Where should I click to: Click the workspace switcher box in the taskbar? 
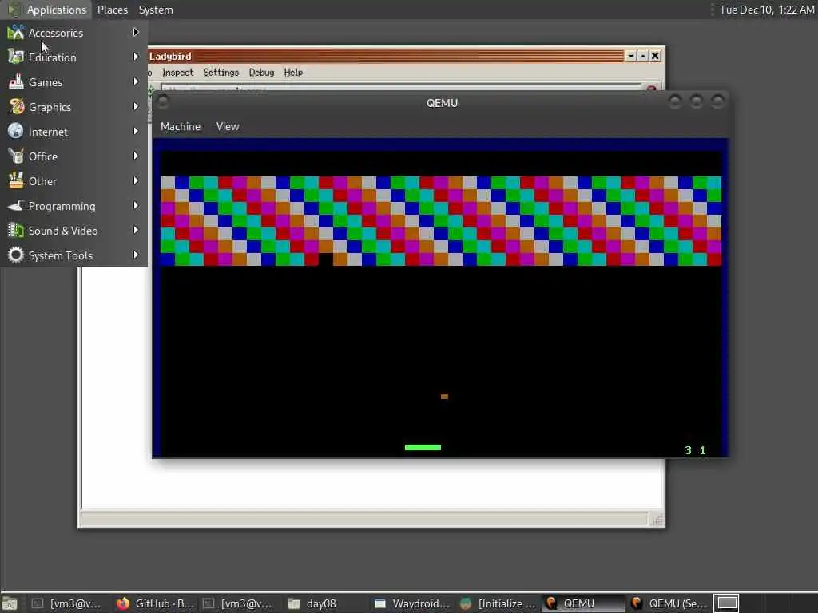726,603
